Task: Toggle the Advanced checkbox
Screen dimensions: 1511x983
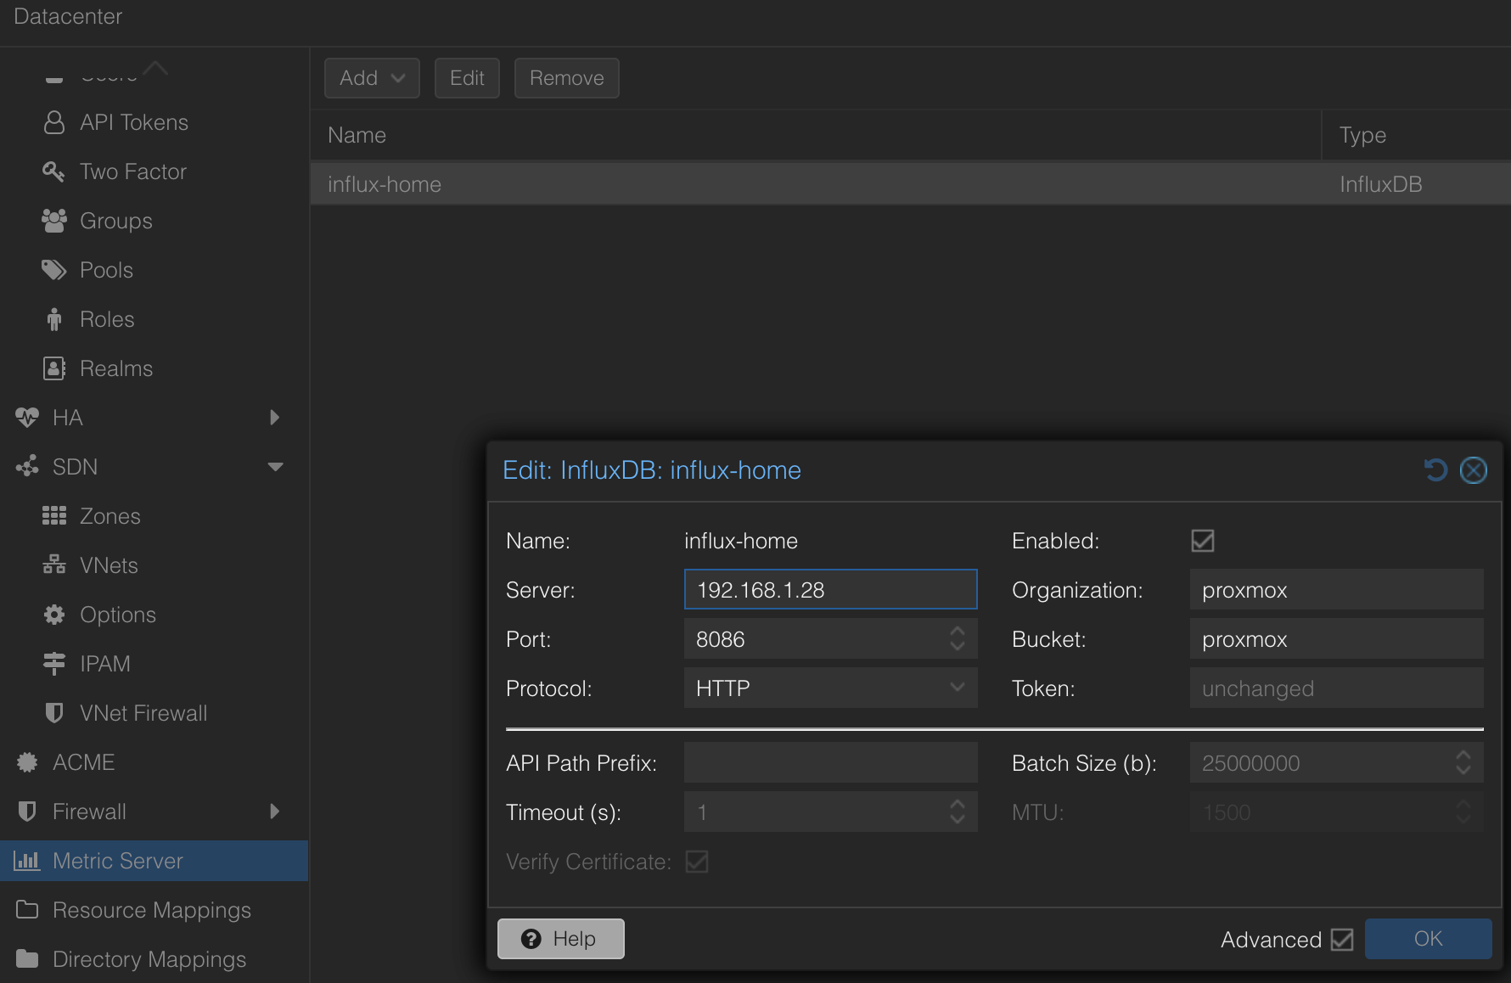Action: point(1342,940)
